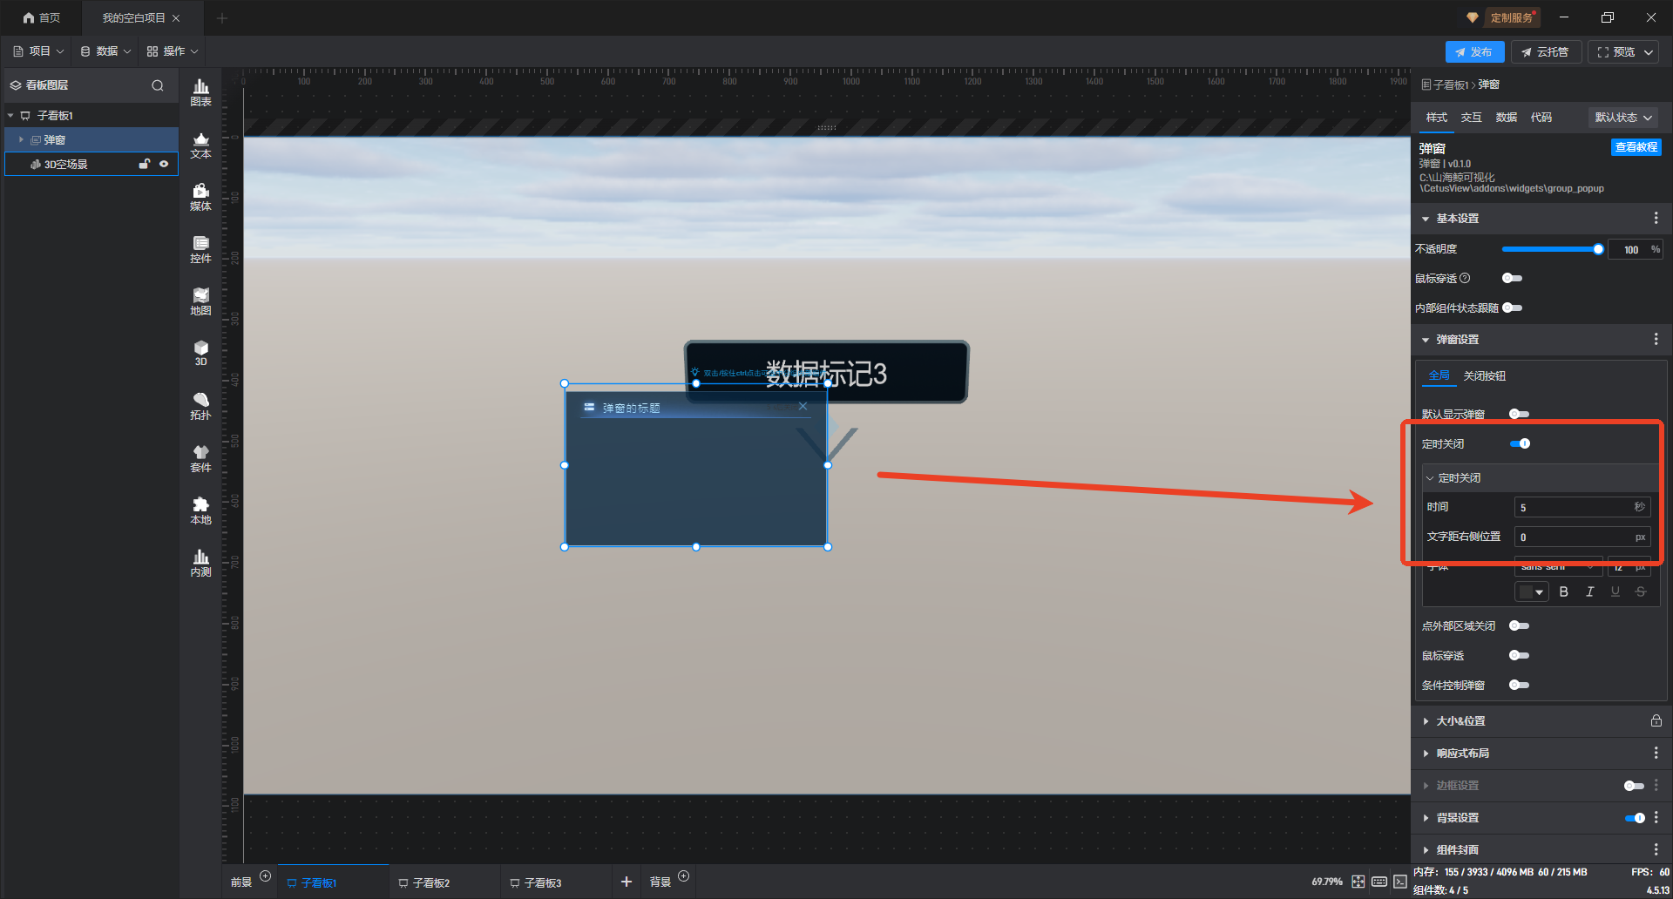The image size is (1673, 899).
Task: Click the 不透明度 opacity slider
Action: tap(1549, 249)
